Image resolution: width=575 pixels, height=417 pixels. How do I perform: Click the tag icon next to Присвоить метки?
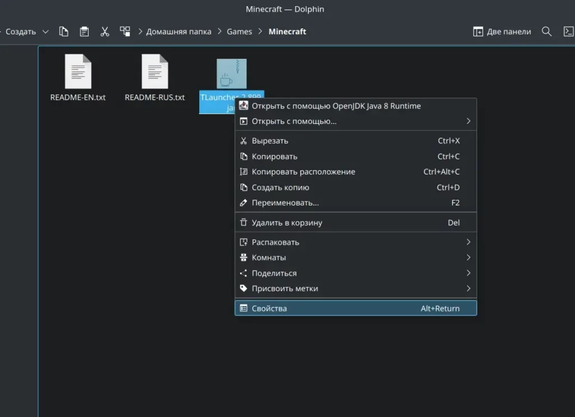244,288
